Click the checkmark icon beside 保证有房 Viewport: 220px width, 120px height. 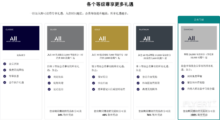click(94, 77)
